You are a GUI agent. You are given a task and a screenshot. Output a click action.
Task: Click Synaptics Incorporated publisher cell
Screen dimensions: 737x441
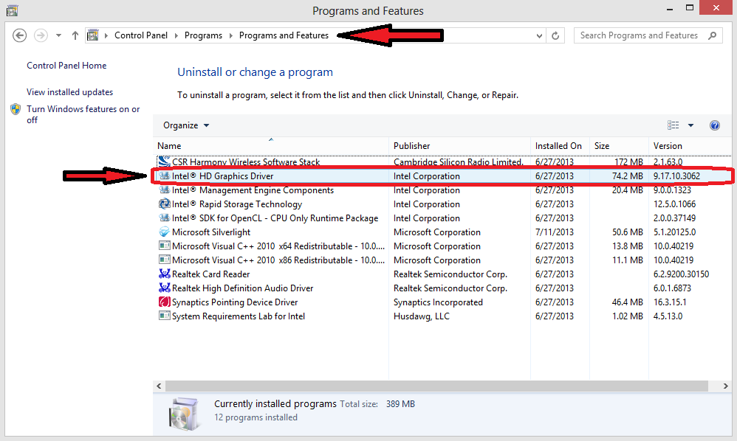[438, 302]
